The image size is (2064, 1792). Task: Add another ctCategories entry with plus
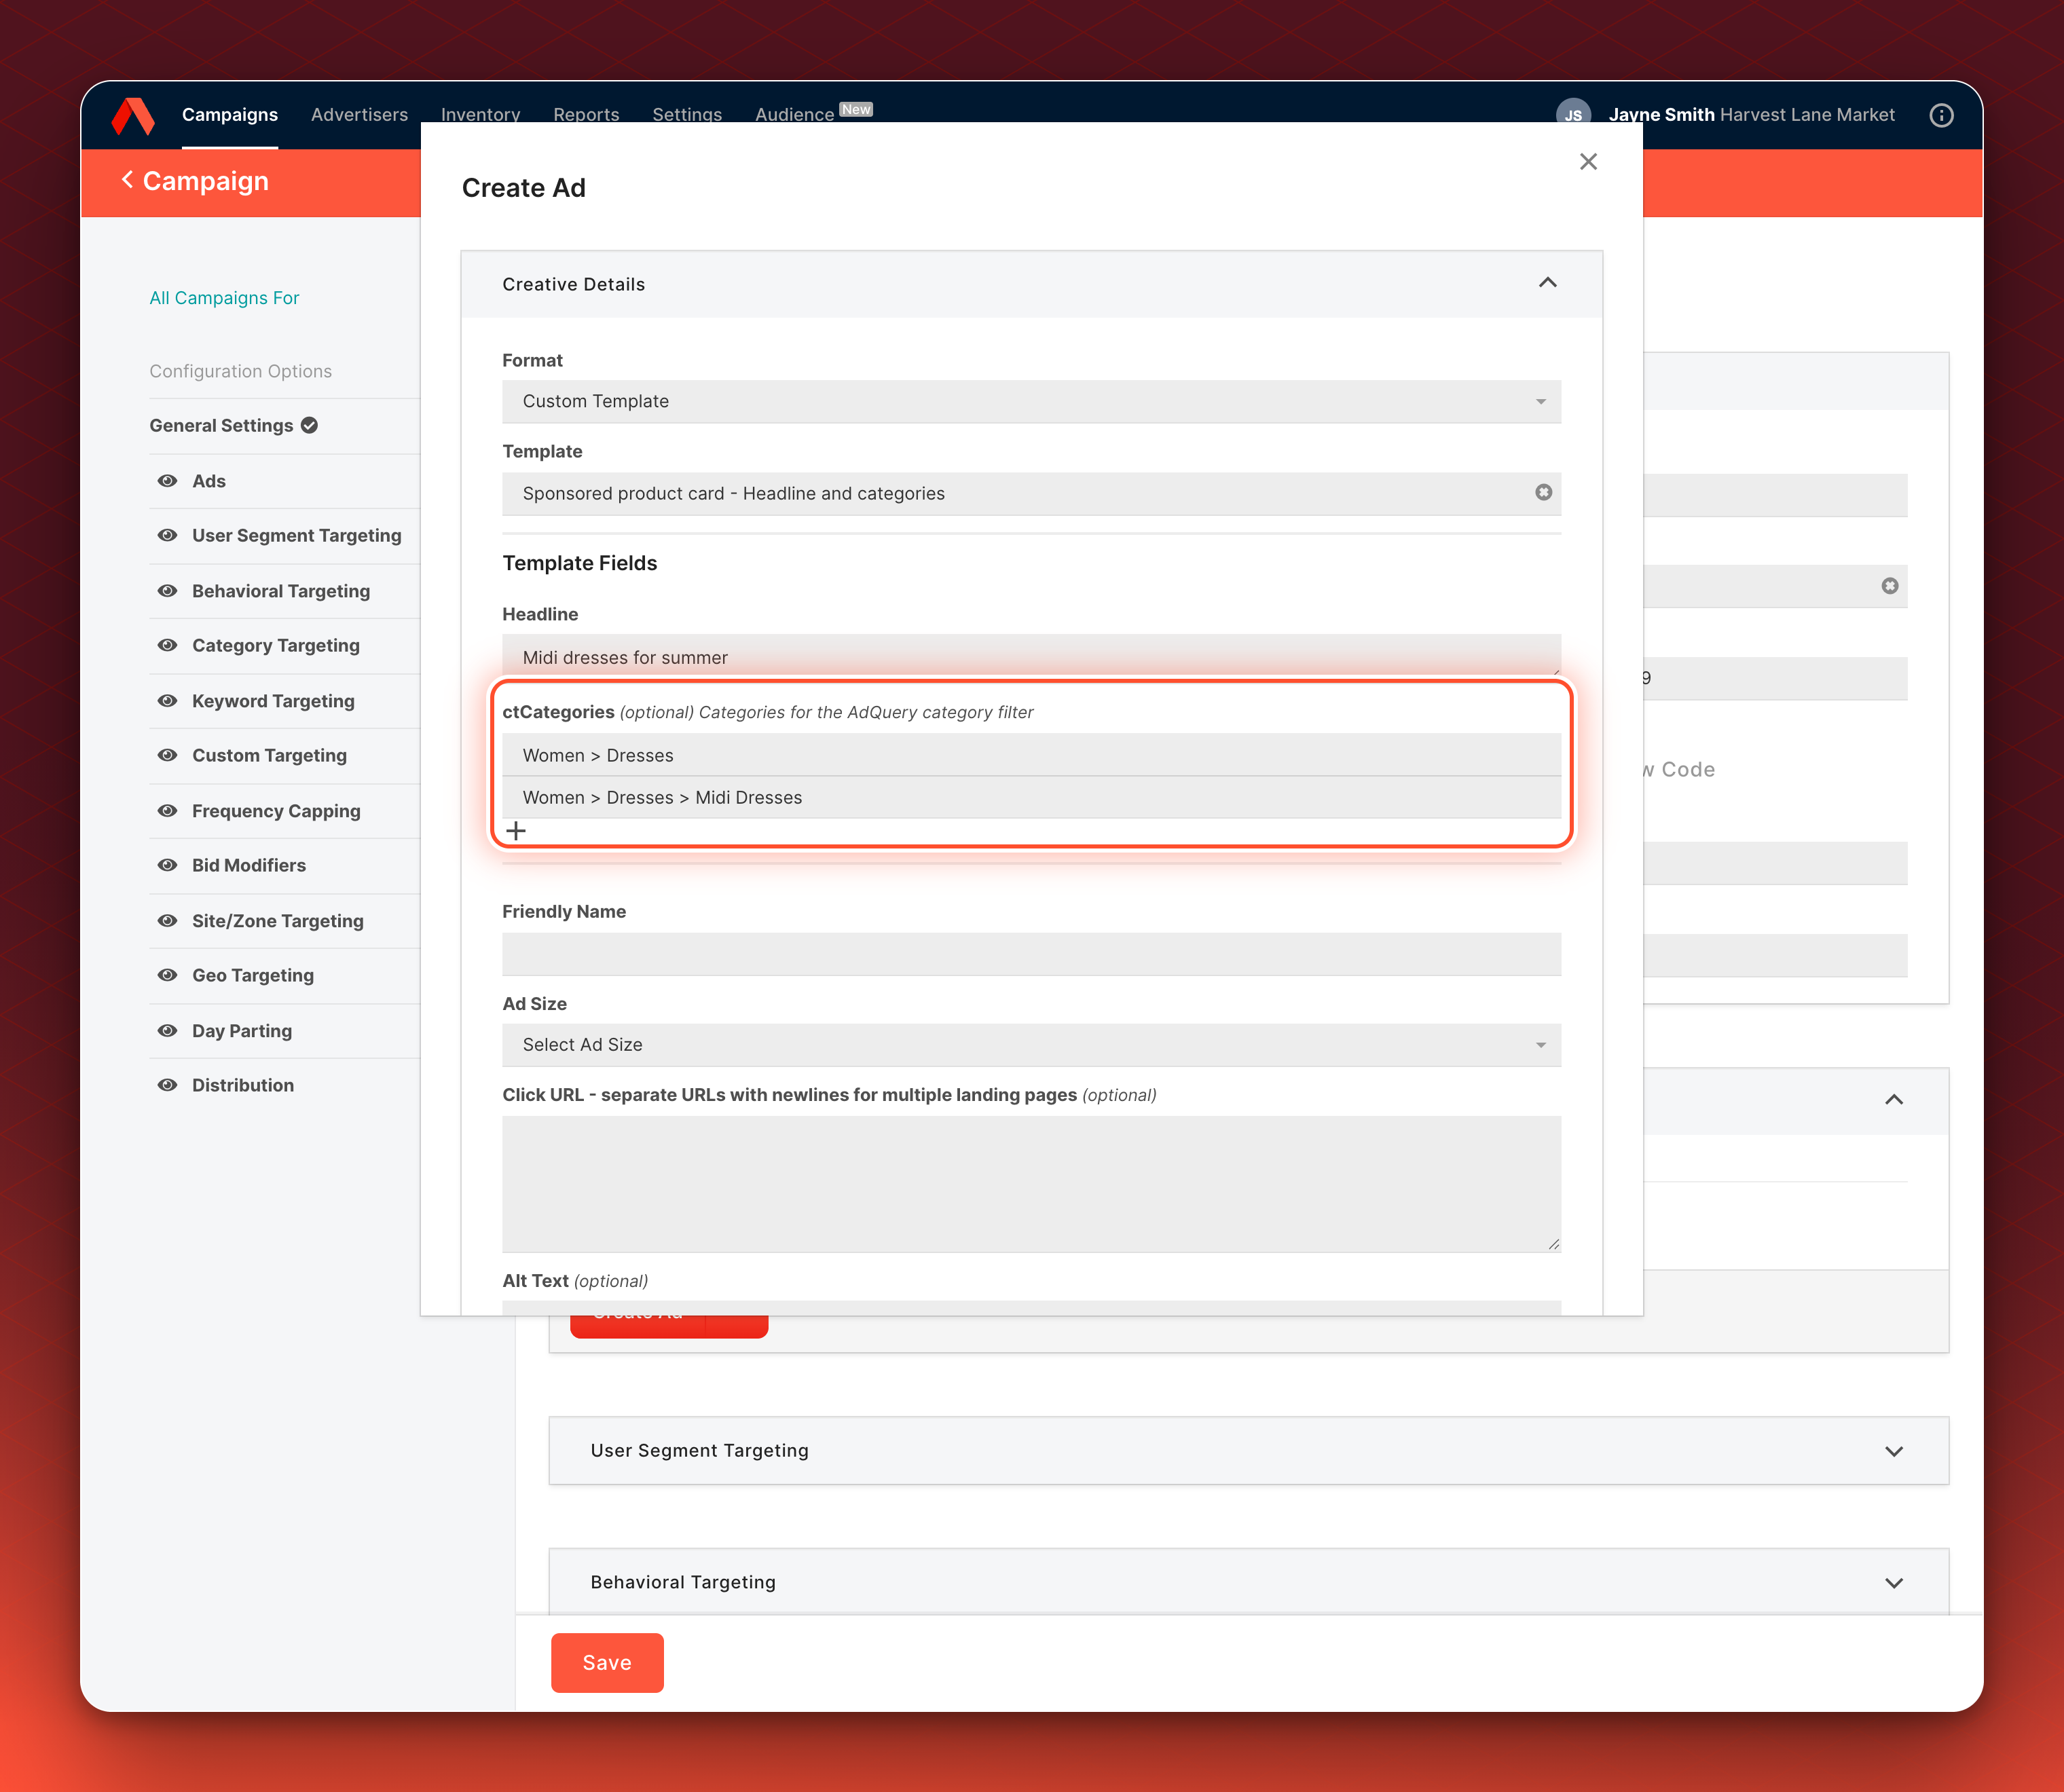pos(516,831)
